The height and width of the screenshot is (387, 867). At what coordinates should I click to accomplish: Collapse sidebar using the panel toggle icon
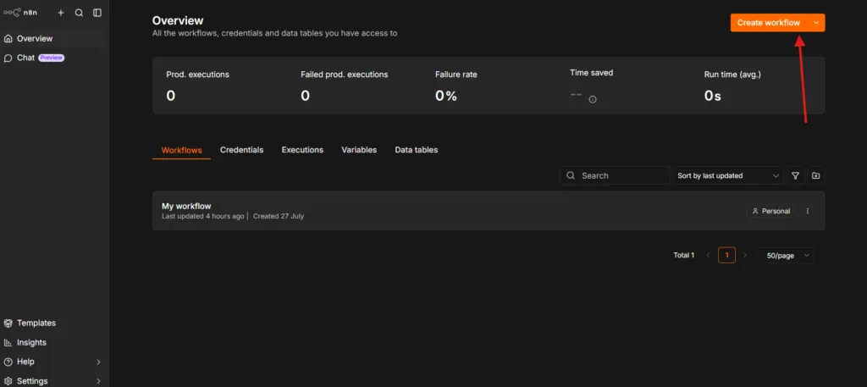coord(97,13)
